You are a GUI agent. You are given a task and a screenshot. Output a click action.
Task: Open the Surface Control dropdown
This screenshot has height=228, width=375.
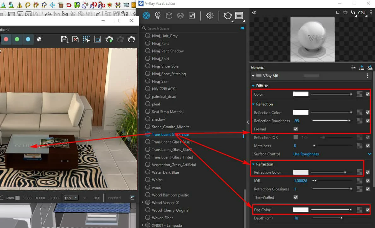(331, 154)
